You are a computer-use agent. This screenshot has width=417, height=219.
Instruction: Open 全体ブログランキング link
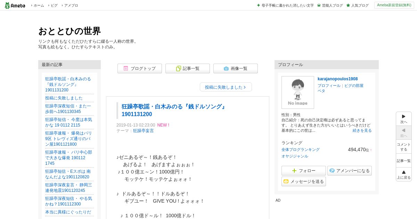coord(301,149)
